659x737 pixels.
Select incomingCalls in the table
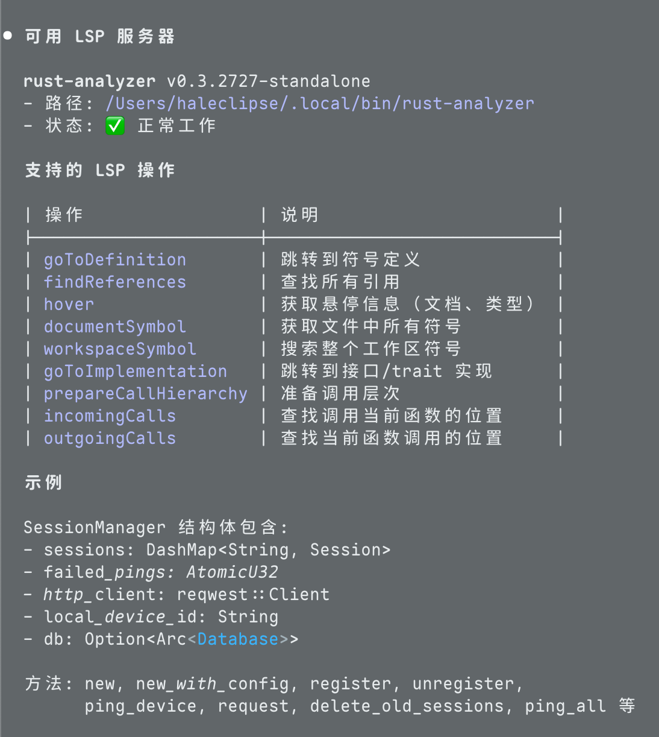pyautogui.click(x=110, y=416)
